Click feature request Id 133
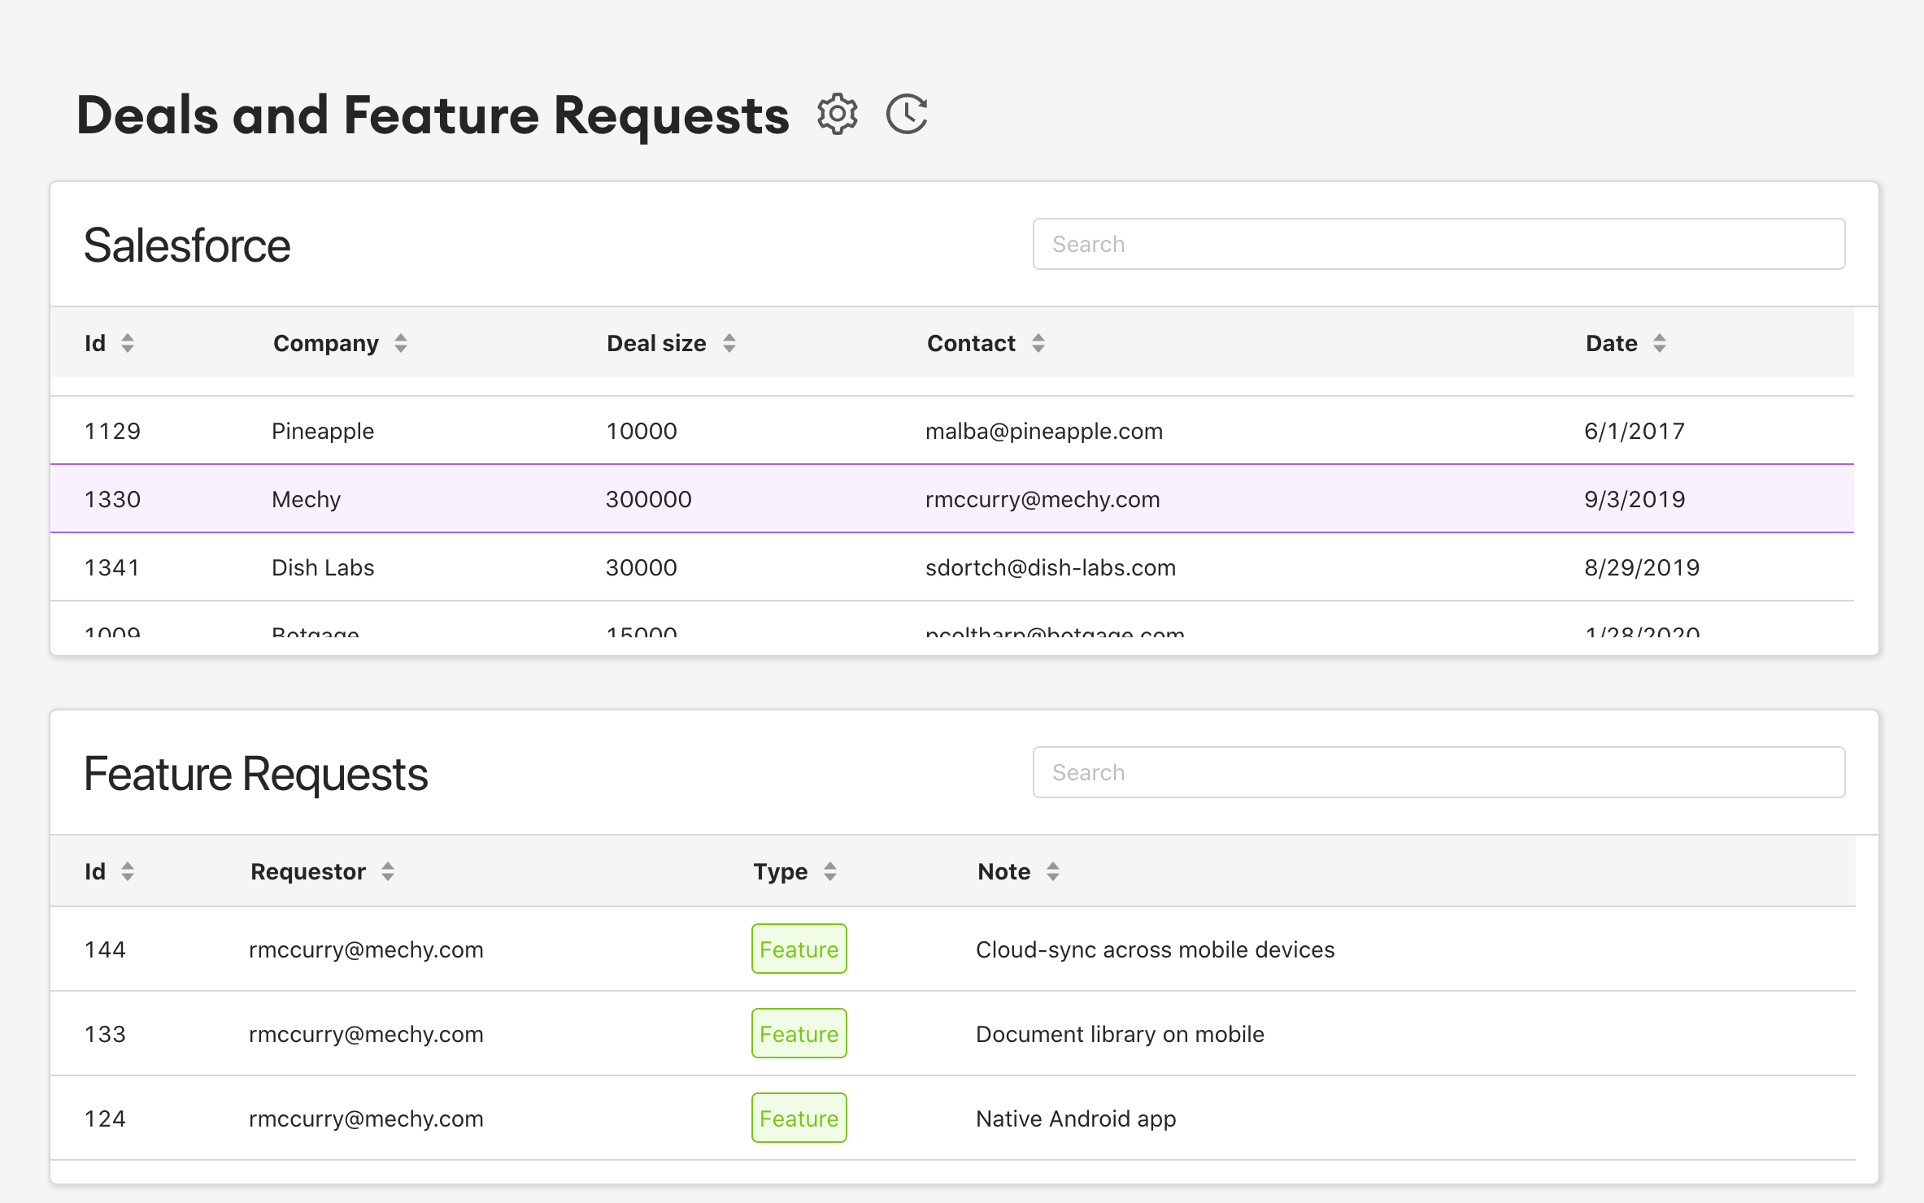Viewport: 1924px width, 1203px height. tap(105, 1034)
